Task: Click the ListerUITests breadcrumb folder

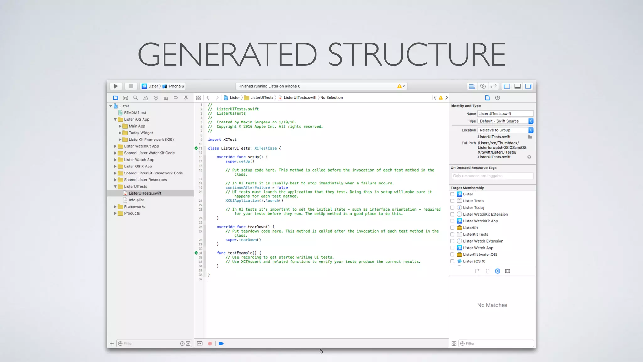Action: (259, 98)
